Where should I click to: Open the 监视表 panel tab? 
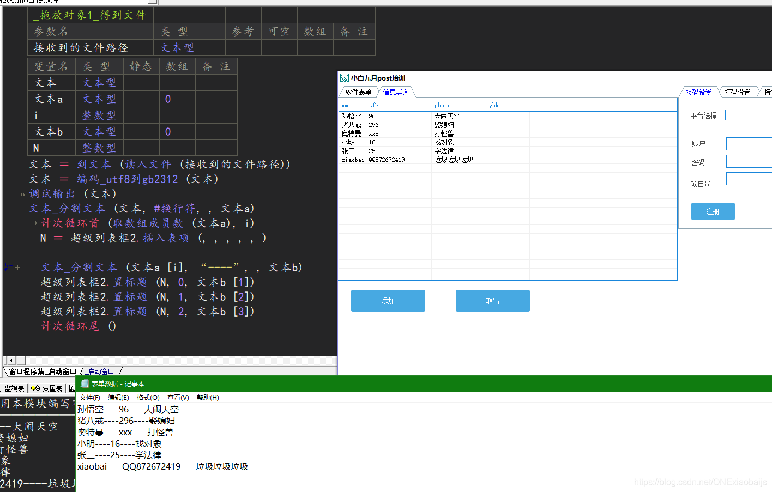point(14,388)
